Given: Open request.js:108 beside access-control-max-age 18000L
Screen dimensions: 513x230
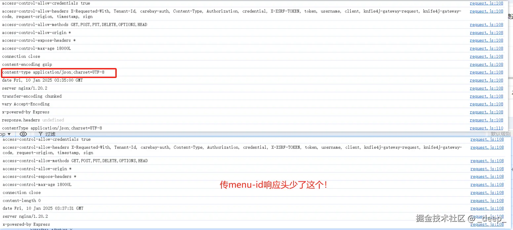Looking at the screenshot, I should [x=487, y=48].
